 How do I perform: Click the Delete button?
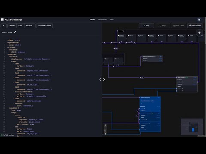click(x=12, y=26)
